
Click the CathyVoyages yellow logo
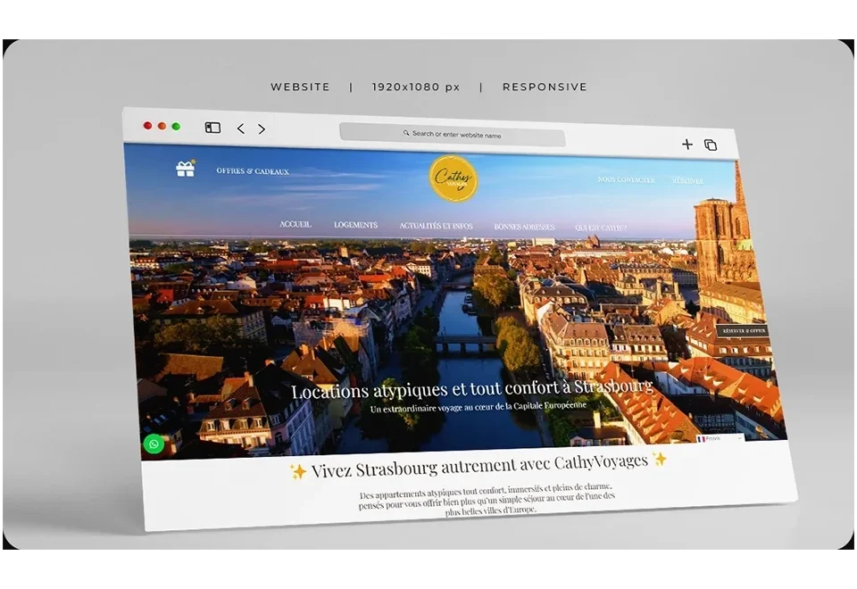(453, 178)
